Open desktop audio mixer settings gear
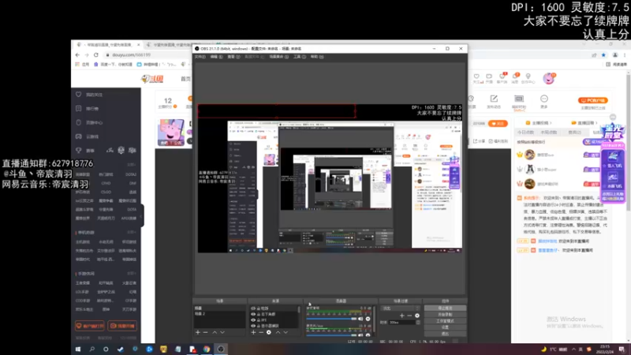The image size is (631, 355). (368, 319)
